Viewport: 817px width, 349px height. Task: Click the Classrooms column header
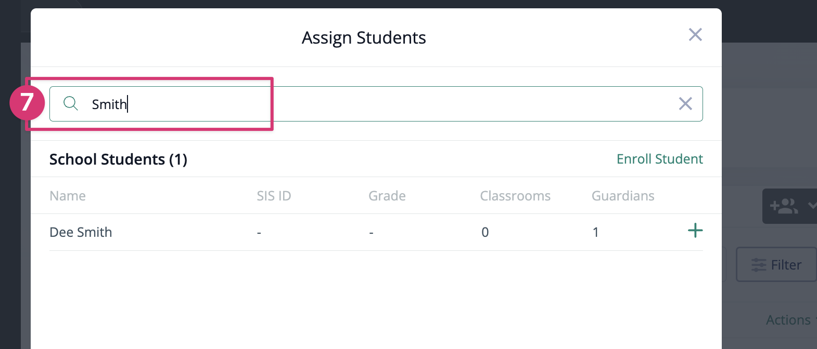pos(515,196)
